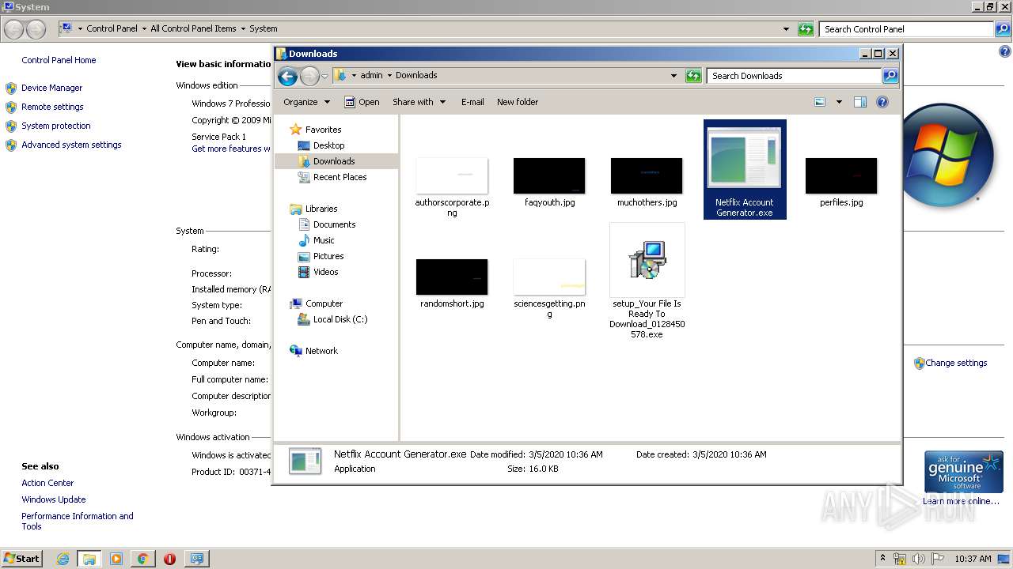Image resolution: width=1013 pixels, height=569 pixels.
Task: Show hidden system tray icons
Action: pos(883,559)
